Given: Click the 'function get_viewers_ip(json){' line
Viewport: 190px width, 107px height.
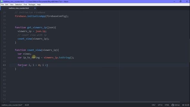Looking at the screenshot, I should [36, 27].
